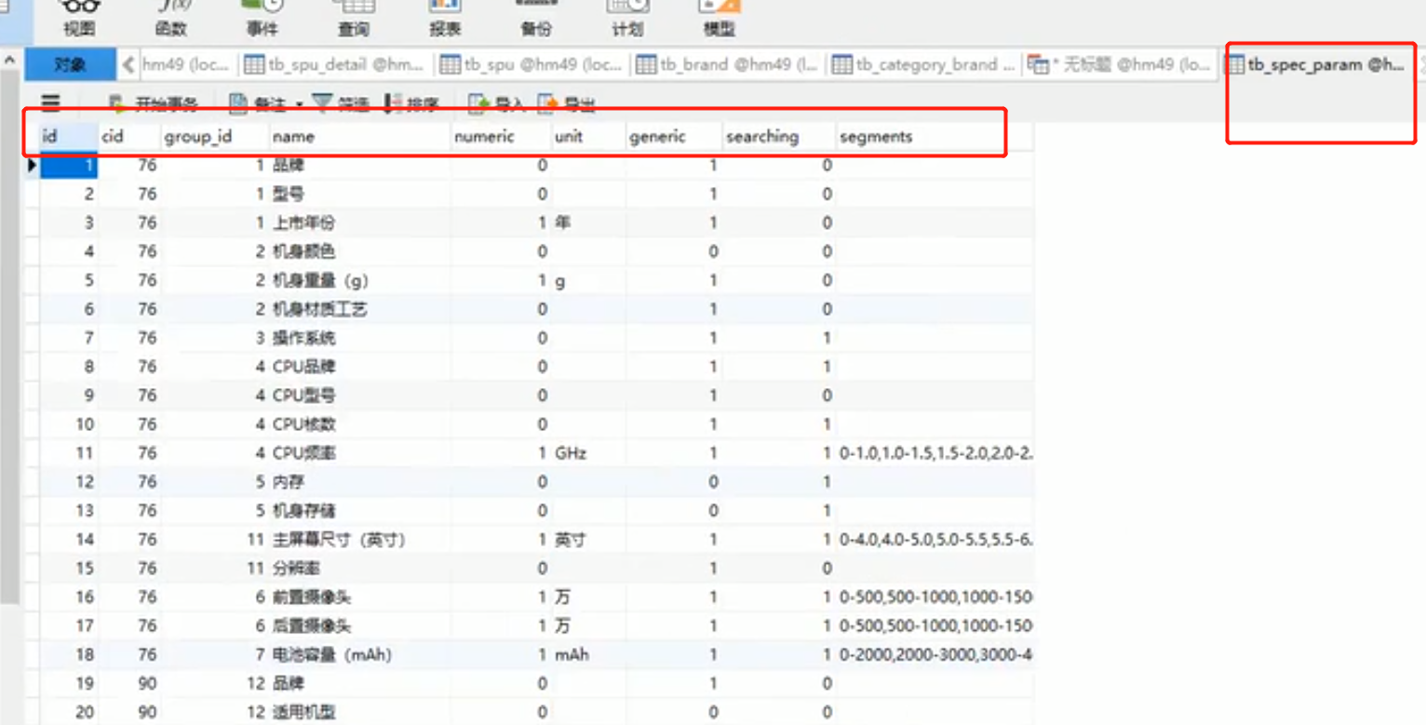Switch to the tb_spu_detail tab

click(x=335, y=64)
